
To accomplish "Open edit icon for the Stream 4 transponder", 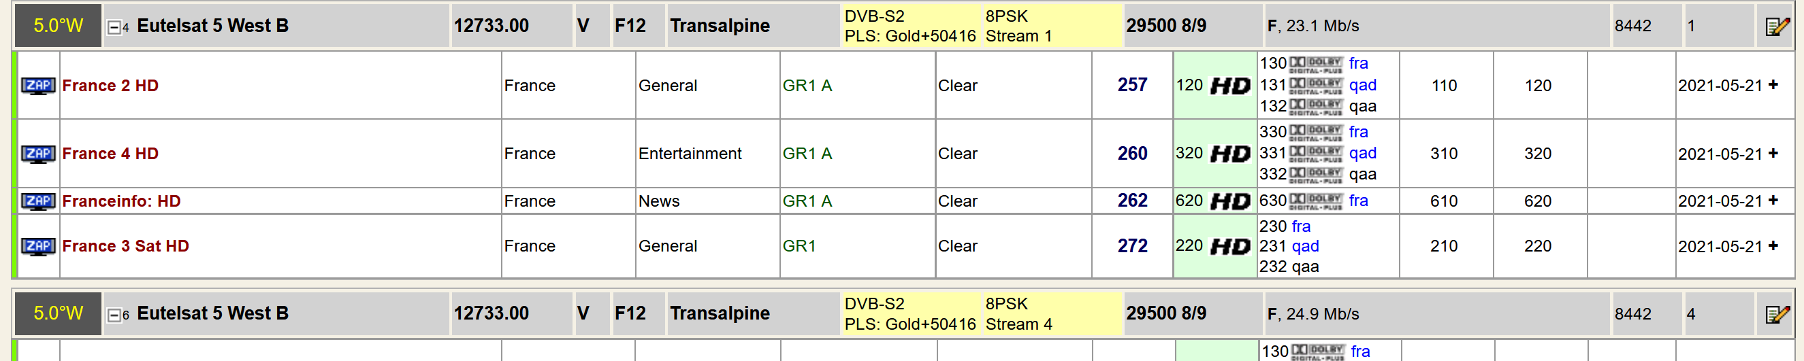I will 1777,314.
